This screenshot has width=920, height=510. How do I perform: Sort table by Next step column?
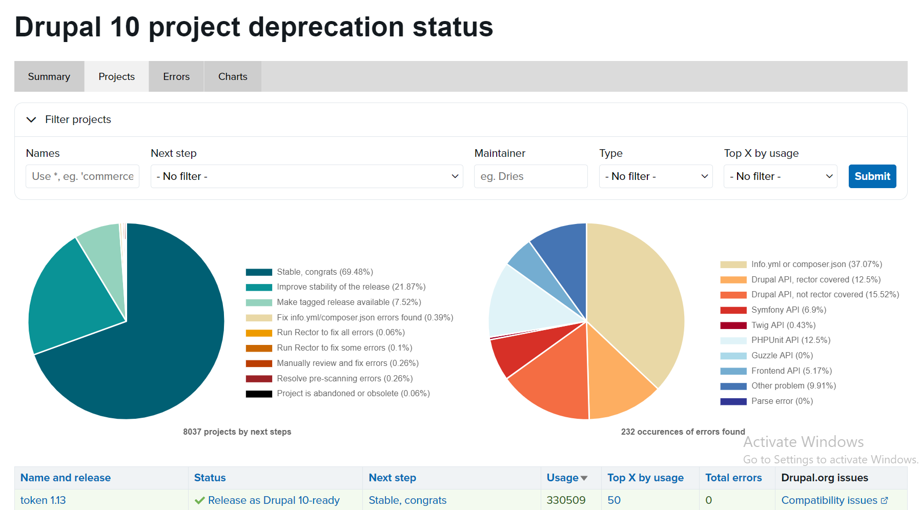[392, 478]
